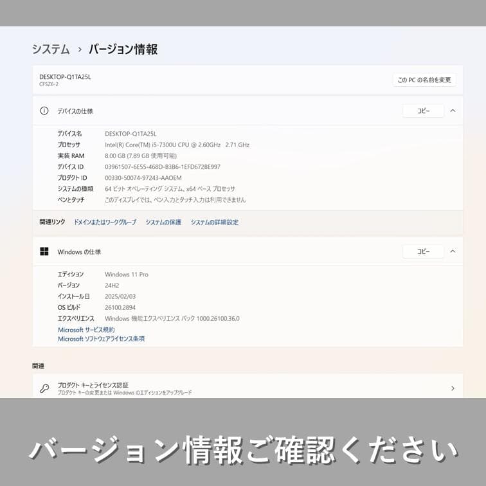Select ペンとタッチ value text
This screenshot has width=486, height=486.
(175, 200)
